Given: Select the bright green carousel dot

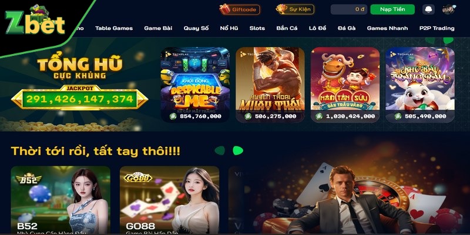Looking at the screenshot, I should coord(238,150).
